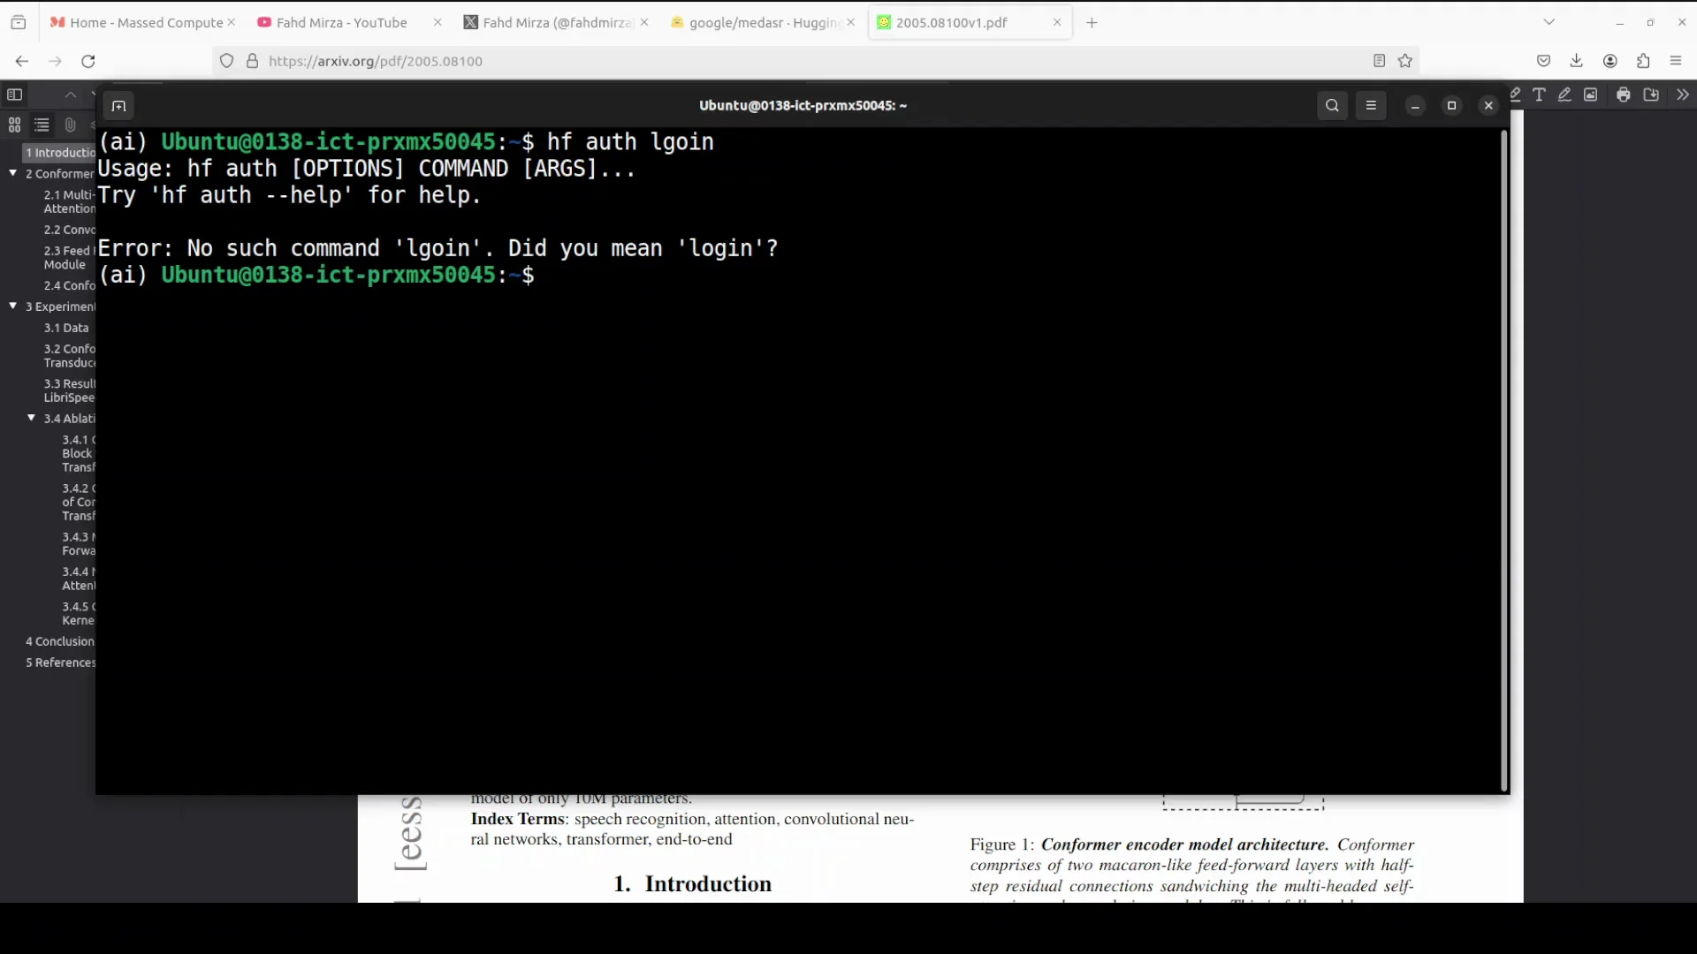Viewport: 1697px width, 954px height.
Task: Show the PDF thumbnails view
Action: (x=14, y=125)
